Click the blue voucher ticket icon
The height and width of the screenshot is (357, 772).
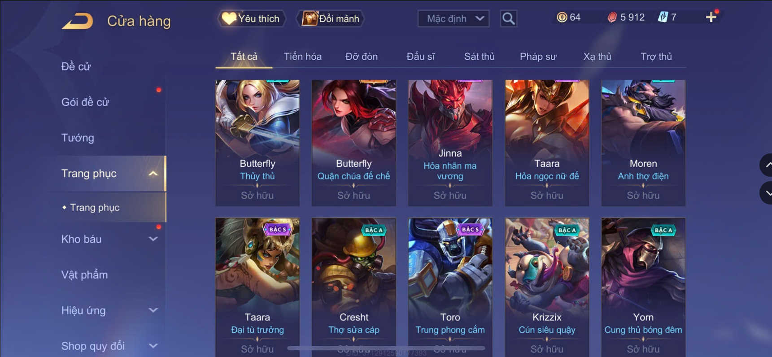663,17
